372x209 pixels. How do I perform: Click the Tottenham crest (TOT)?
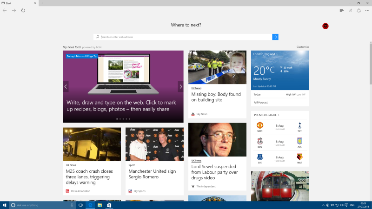click(x=299, y=125)
